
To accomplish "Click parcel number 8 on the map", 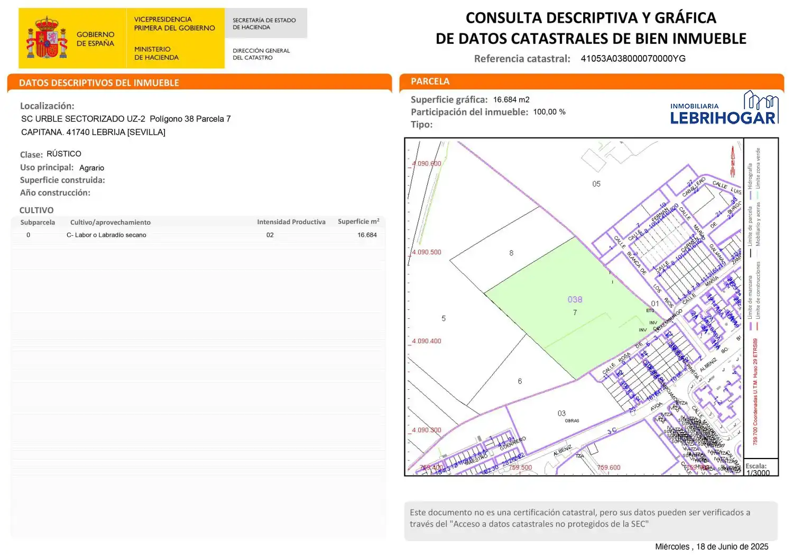I will pos(511,253).
